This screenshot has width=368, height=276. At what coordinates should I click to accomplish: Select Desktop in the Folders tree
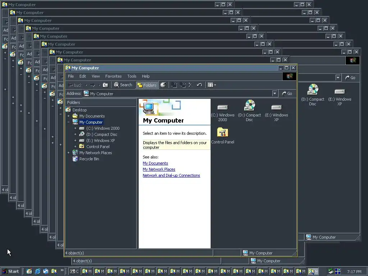79,110
